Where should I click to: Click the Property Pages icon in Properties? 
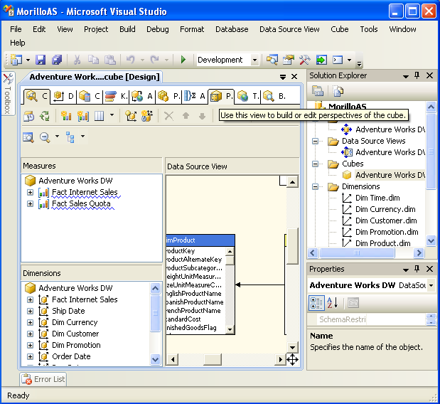click(x=353, y=303)
